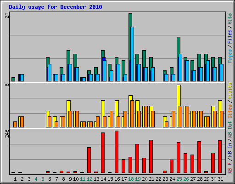Click the lone green Hits bar for day 1
The width and height of the screenshot is (235, 184).
(13, 79)
